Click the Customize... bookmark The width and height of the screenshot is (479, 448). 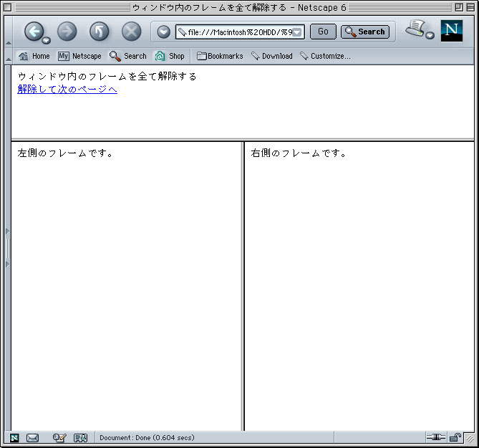point(325,56)
